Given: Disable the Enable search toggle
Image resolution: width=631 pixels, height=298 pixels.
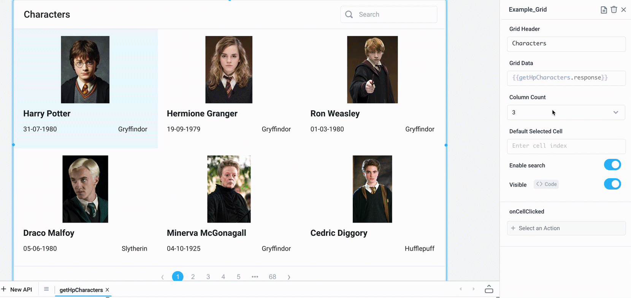Looking at the screenshot, I should (x=612, y=165).
